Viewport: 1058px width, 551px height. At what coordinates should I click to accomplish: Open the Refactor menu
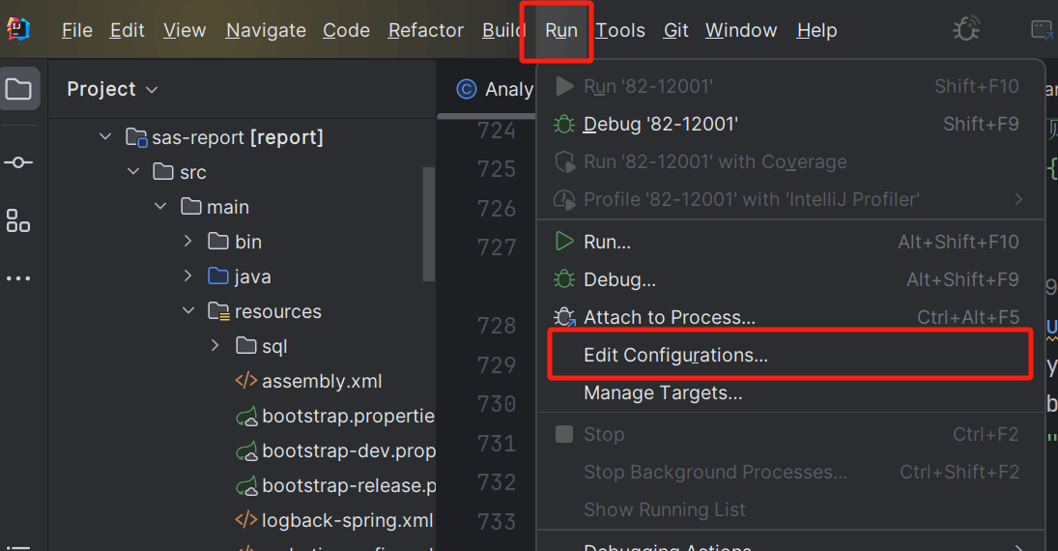pyautogui.click(x=426, y=30)
